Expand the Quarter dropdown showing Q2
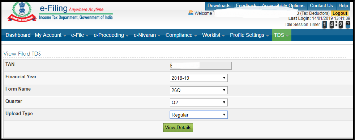355x140 pixels. click(198, 102)
